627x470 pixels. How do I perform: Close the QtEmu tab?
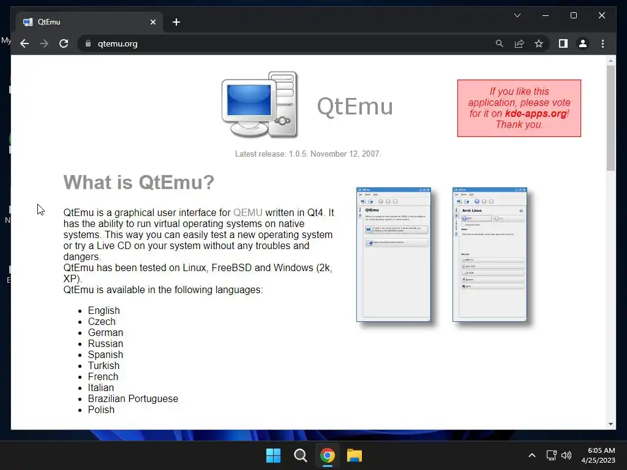[x=152, y=22]
